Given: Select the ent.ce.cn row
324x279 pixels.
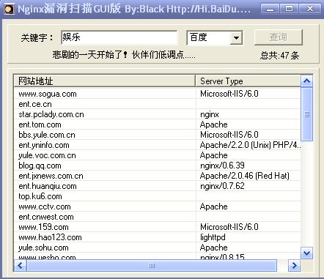Looking at the screenshot, I should pos(158,104).
